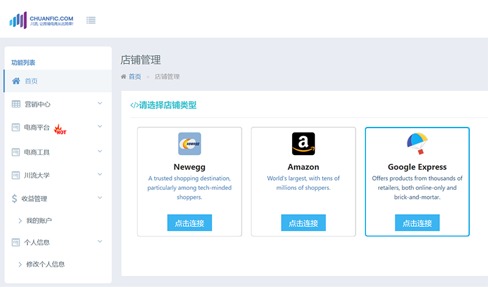This screenshot has width=488, height=293.
Task: Click the Amazon store title
Action: (303, 167)
